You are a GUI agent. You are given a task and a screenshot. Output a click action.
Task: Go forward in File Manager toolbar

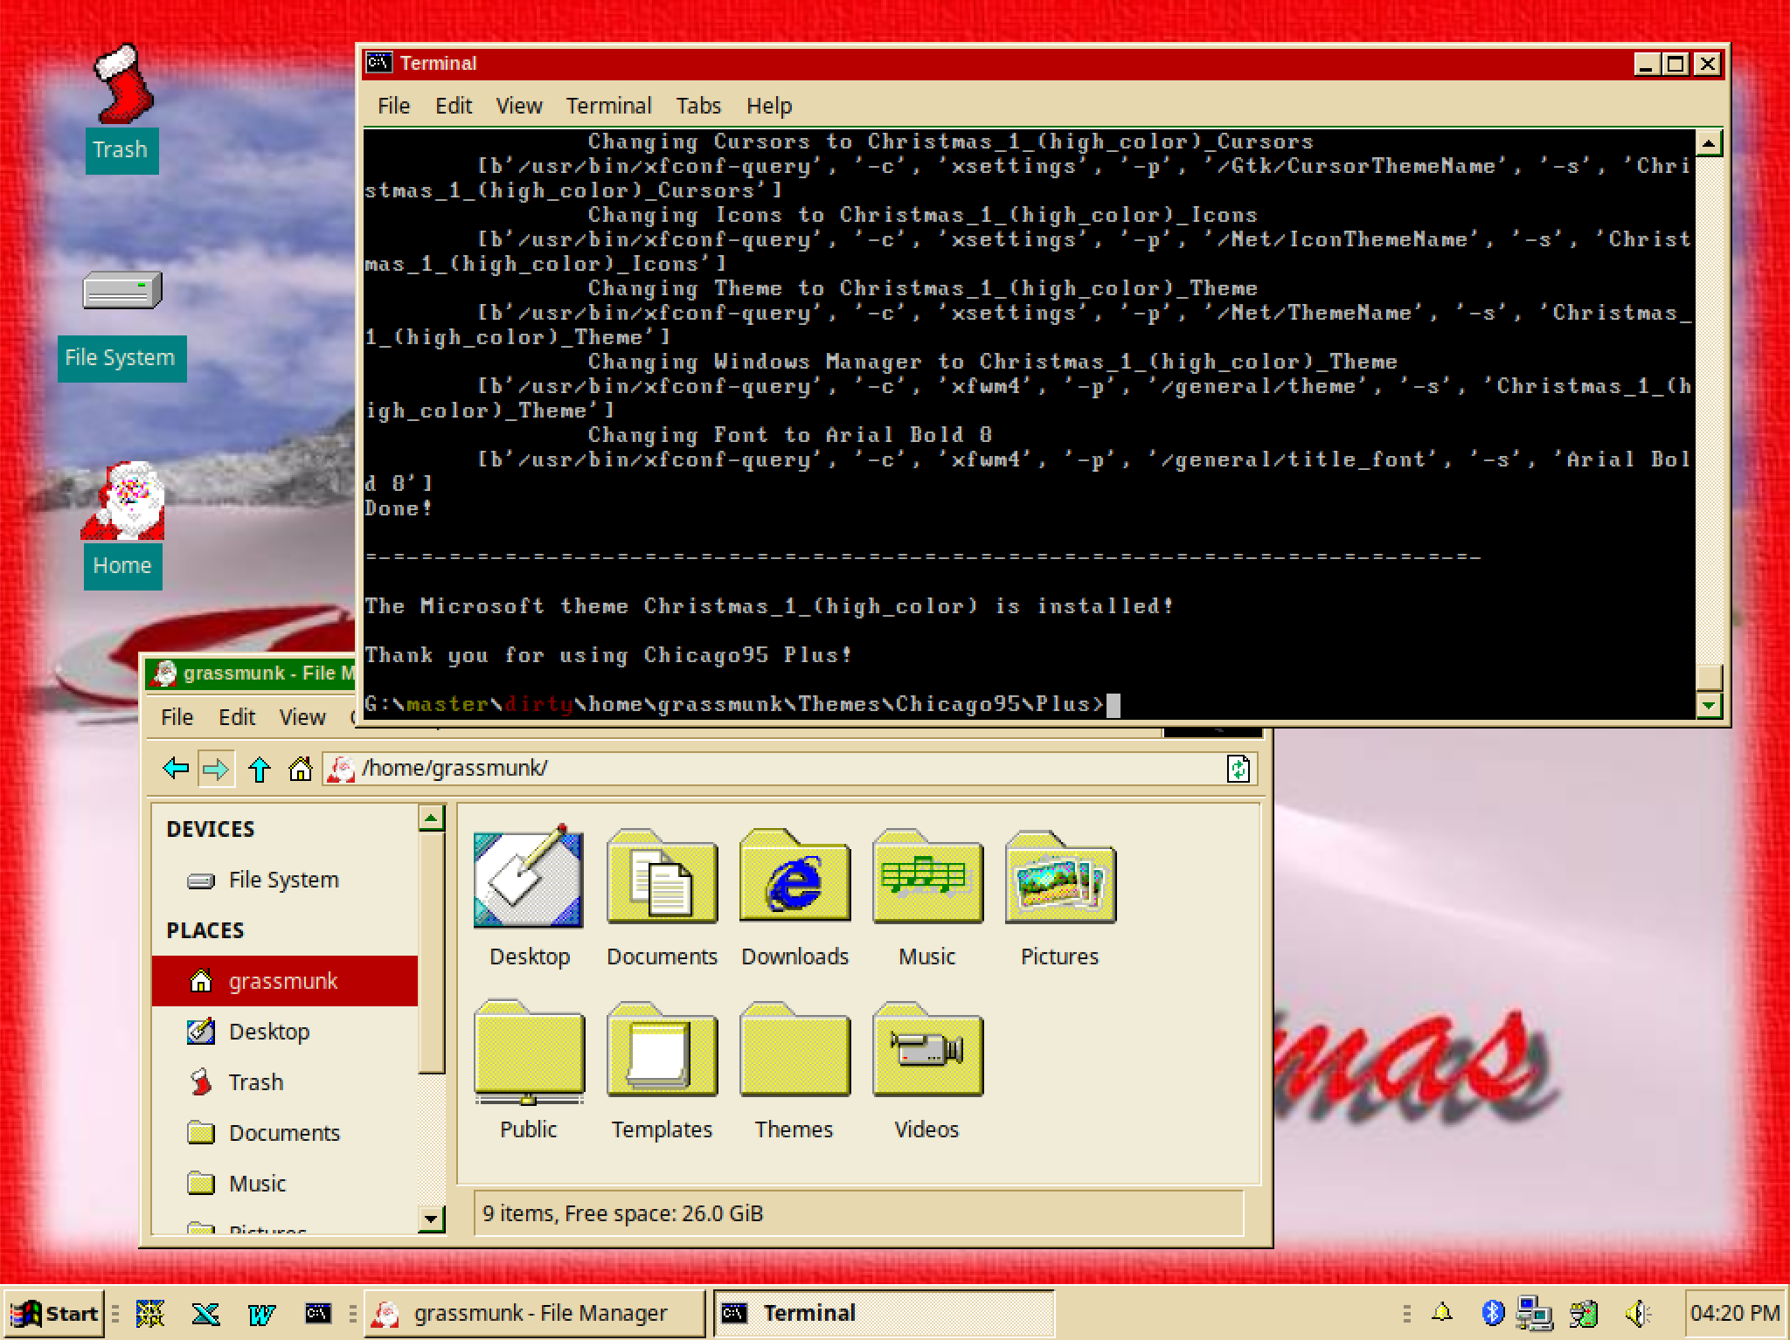pyautogui.click(x=216, y=769)
